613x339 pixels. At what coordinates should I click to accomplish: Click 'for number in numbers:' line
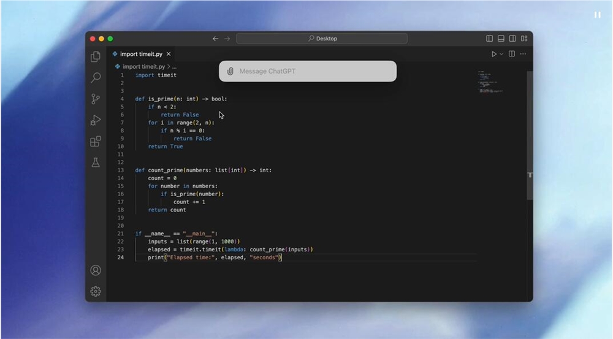click(183, 186)
